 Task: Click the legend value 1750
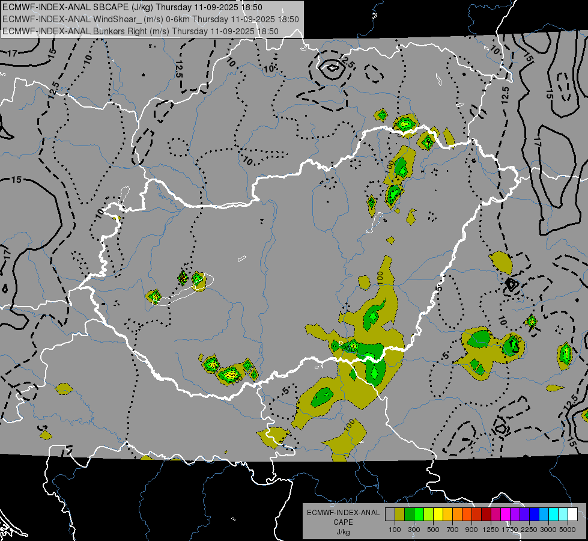click(x=510, y=530)
